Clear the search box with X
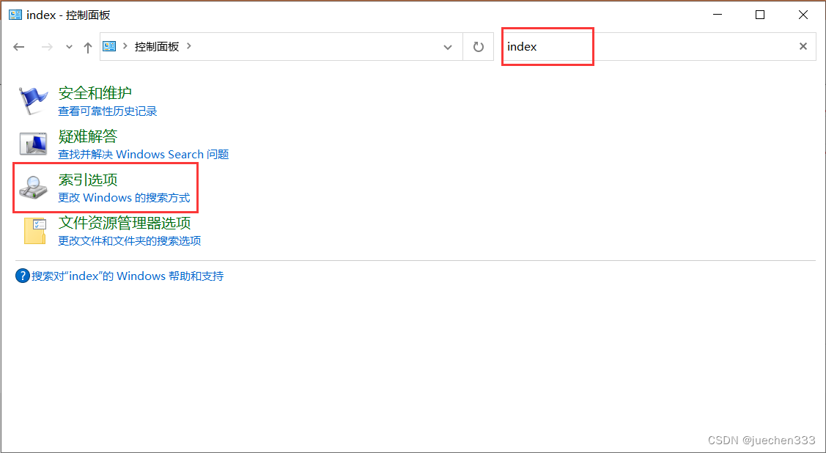826x453 pixels. [803, 46]
